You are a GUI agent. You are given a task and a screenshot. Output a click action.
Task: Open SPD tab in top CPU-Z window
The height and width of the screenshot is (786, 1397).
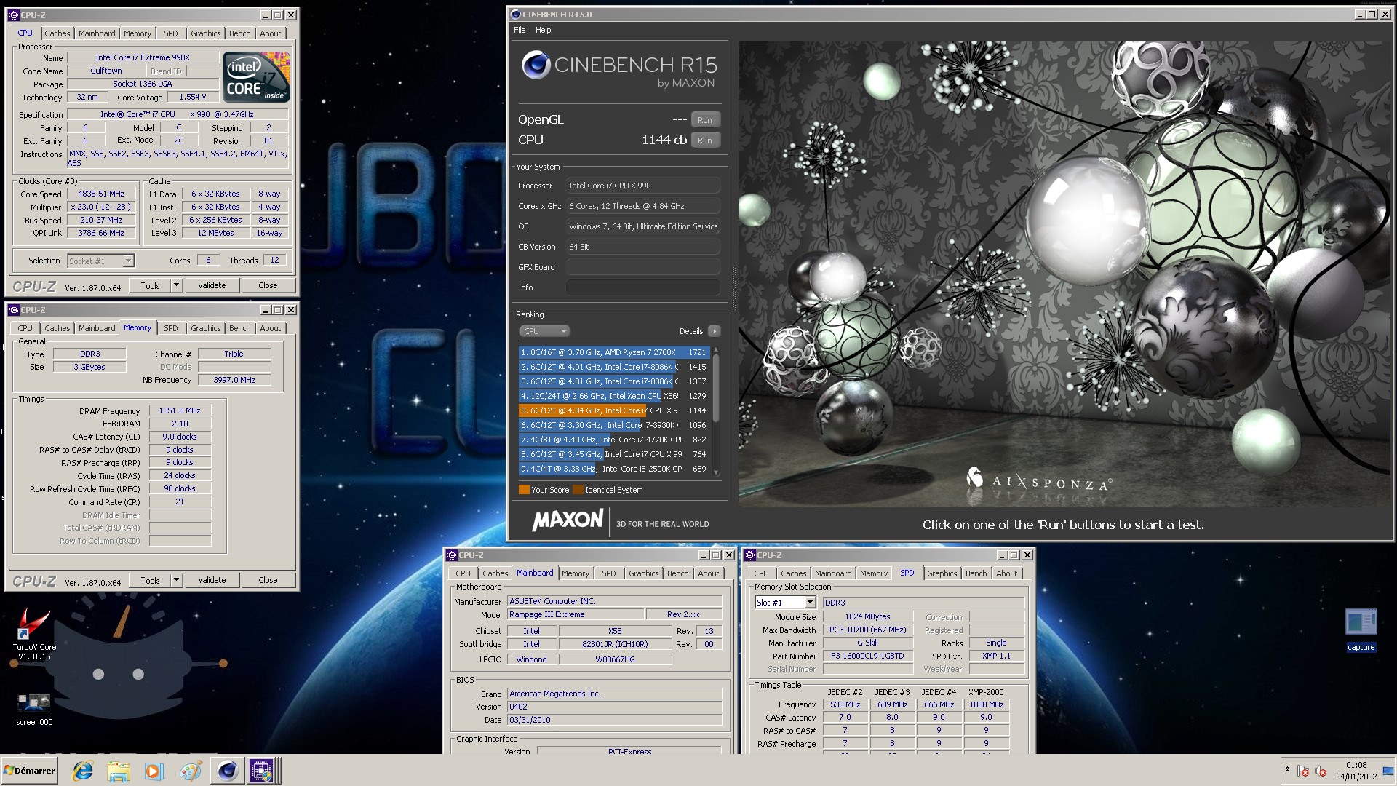[x=171, y=33]
